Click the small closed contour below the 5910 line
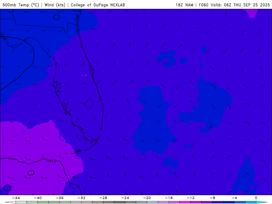Image resolution: width=272 pixels, height=204 pixels. pyautogui.click(x=31, y=173)
